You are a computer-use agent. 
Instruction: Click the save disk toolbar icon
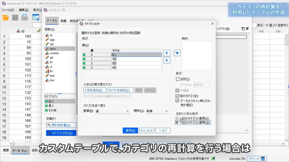click(x=15, y=18)
